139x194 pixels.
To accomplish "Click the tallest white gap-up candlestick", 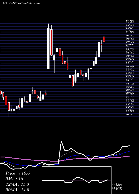I will pyautogui.click(x=48, y=48).
